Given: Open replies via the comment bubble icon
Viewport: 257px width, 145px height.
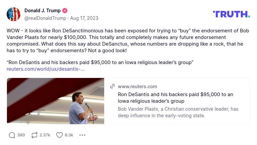Looking at the screenshot, I should pos(12,135).
